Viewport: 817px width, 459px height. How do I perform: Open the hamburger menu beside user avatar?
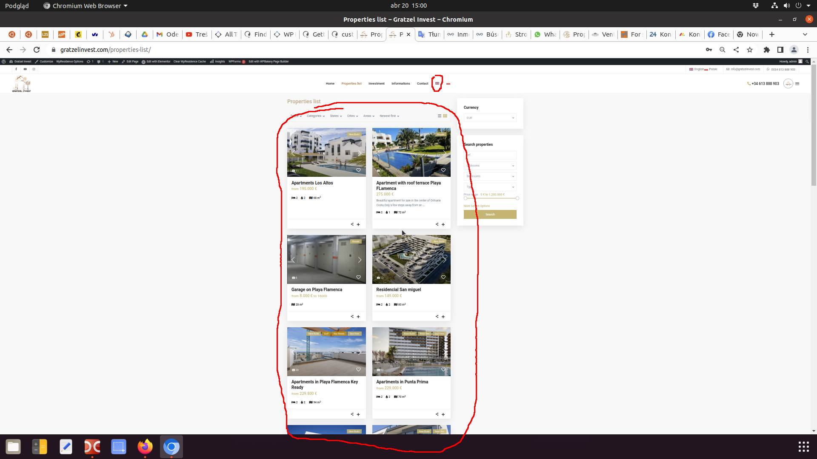pyautogui.click(x=797, y=84)
